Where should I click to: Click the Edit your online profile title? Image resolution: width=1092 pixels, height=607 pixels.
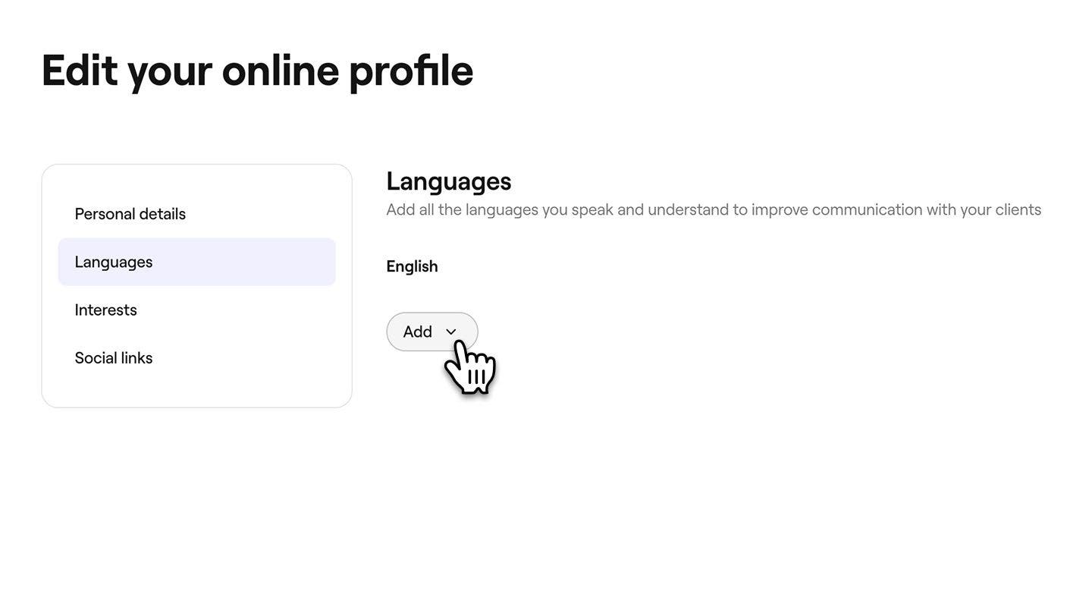tap(257, 71)
